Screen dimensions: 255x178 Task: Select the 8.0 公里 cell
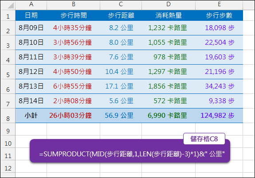click(121, 43)
